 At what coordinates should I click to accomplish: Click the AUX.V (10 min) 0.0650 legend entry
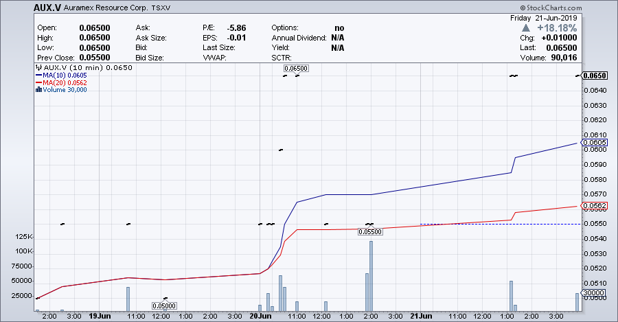(84, 67)
